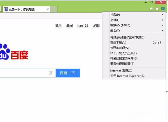The image size is (168, 122).
Task: Expand the 打印(P) submenu arrow
Action: pyautogui.click(x=162, y=15)
